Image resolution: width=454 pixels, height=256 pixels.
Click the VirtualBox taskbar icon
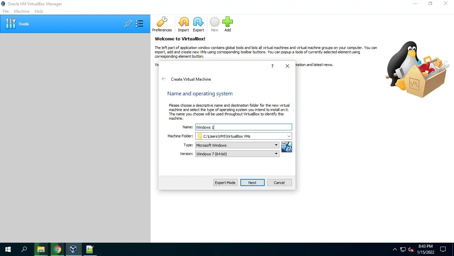click(x=73, y=249)
